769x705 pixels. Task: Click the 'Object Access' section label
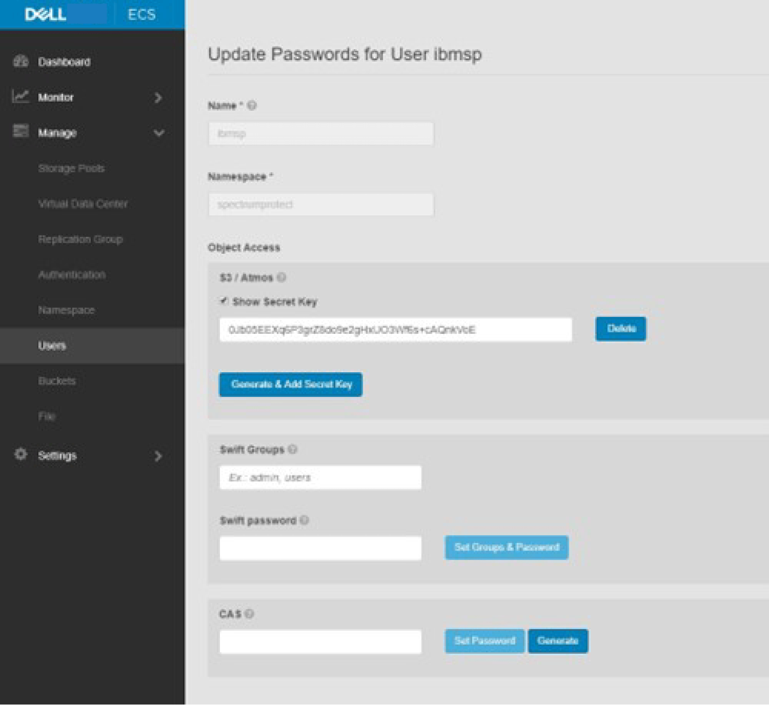click(244, 247)
